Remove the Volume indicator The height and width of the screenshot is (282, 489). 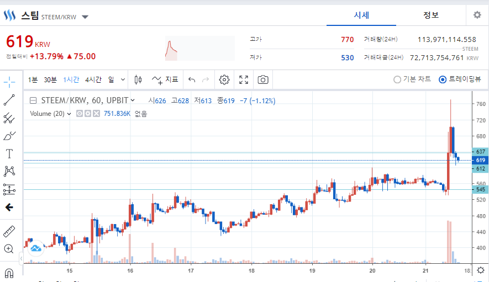[96, 114]
